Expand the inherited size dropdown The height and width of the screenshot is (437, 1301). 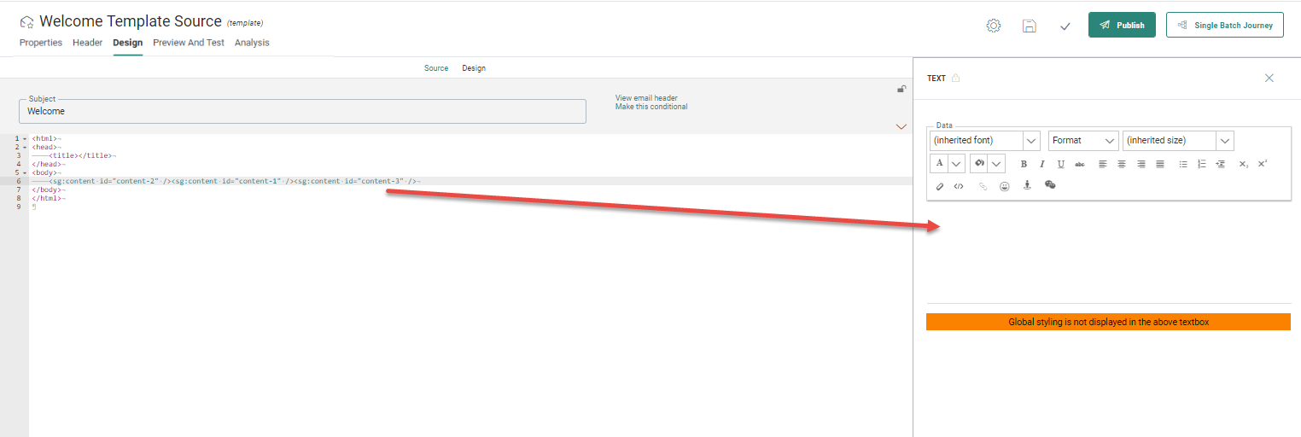[x=1224, y=140]
